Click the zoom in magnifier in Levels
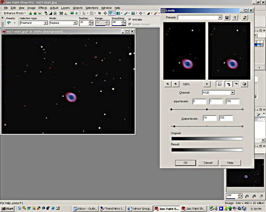266x212 pixels. pos(176,84)
